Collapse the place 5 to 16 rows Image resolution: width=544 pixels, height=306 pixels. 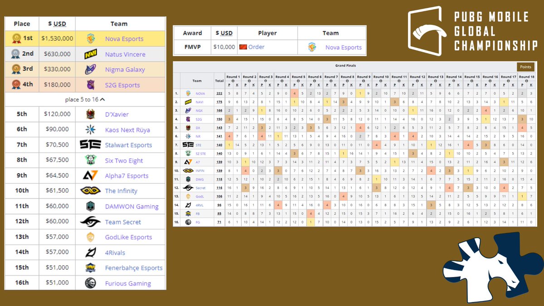85,99
